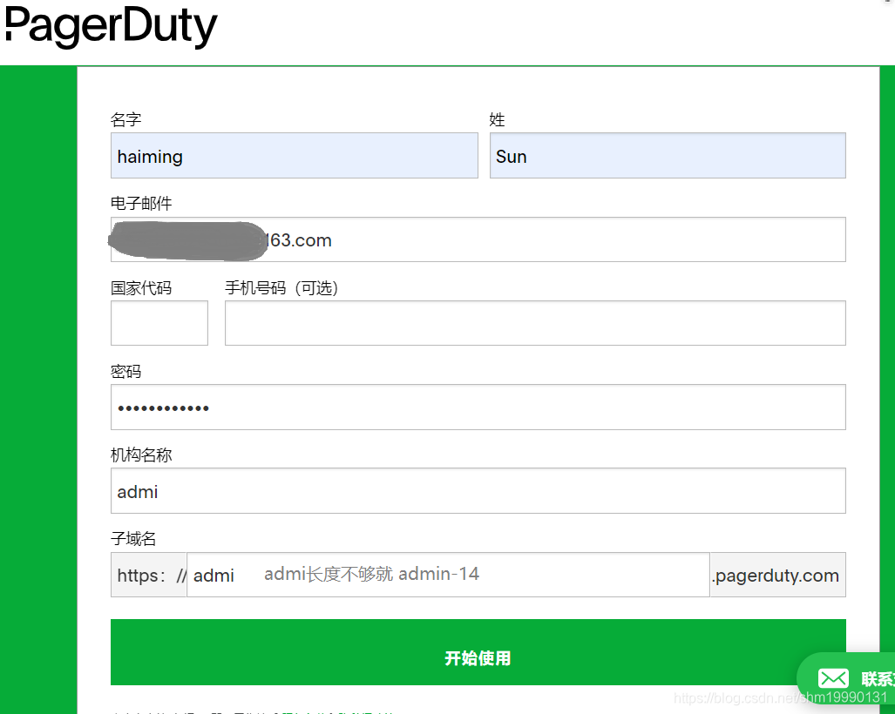Viewport: 895px width, 714px height.
Task: Click the PagerDuty logo
Action: pyautogui.click(x=112, y=26)
